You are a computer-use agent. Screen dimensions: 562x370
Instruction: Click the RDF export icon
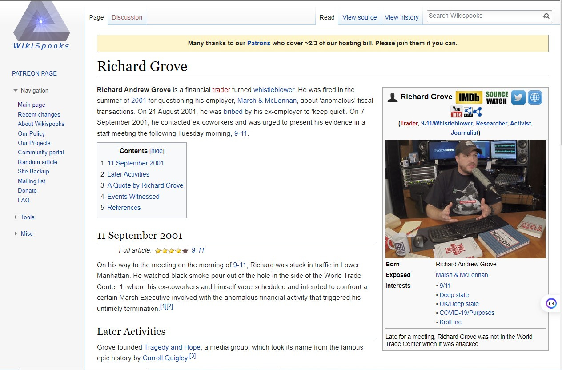tap(468, 111)
